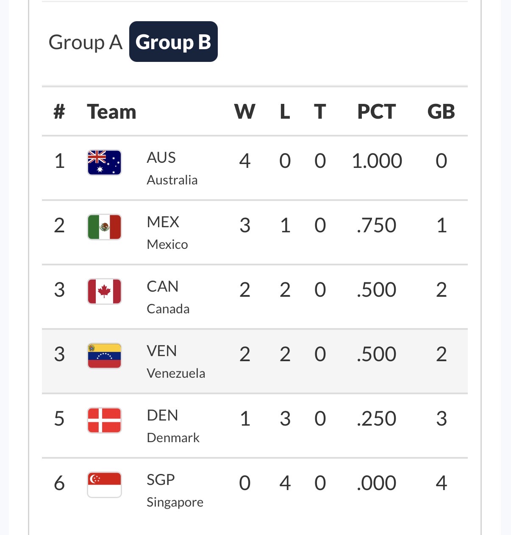Select the Group B tab
The image size is (511, 535).
pyautogui.click(x=173, y=42)
